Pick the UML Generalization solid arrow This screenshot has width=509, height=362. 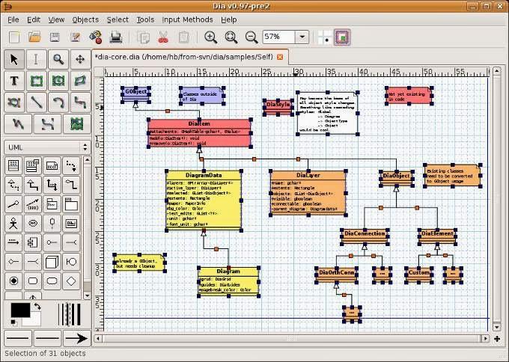tap(33, 185)
